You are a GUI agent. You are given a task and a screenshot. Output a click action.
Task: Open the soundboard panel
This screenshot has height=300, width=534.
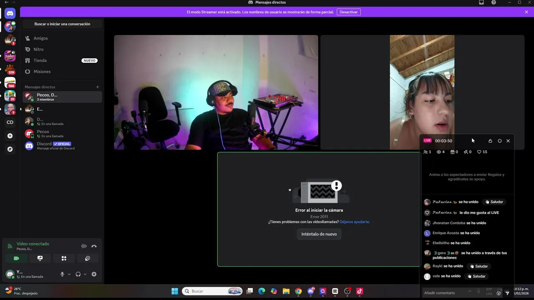click(x=88, y=258)
